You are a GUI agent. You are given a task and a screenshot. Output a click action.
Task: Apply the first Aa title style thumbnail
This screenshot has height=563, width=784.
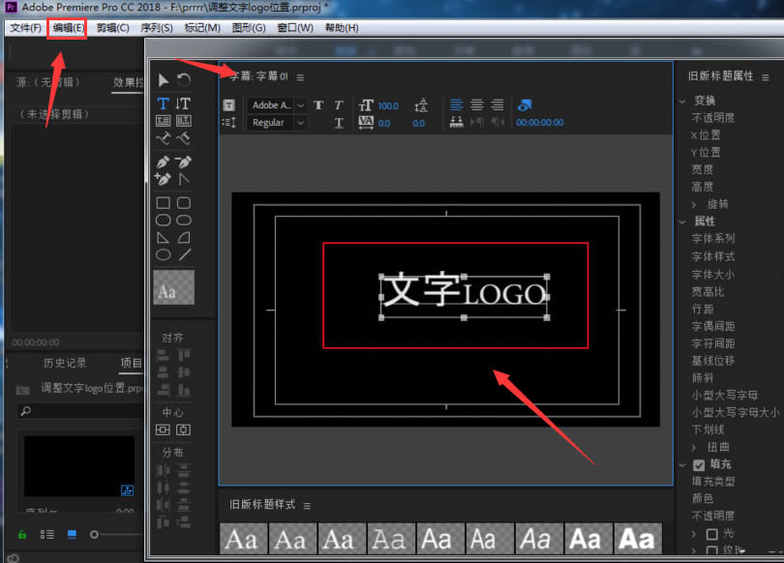click(242, 539)
